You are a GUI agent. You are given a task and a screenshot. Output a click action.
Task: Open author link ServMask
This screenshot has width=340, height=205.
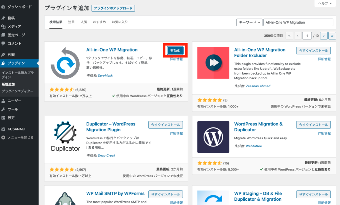105,76
